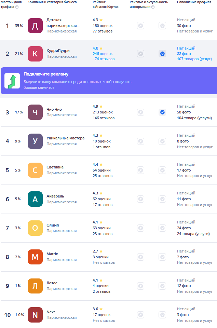Viewport: 217px width, 328px height.
Task: Open the '107 товаров (услуг)' link
Action: pos(194,59)
